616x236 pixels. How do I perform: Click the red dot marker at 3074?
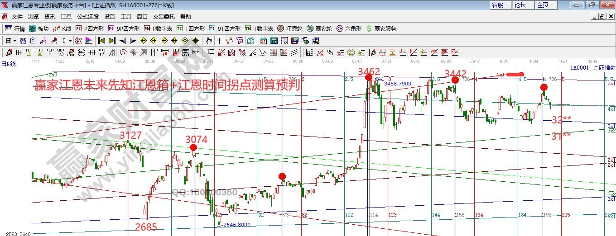pos(193,147)
